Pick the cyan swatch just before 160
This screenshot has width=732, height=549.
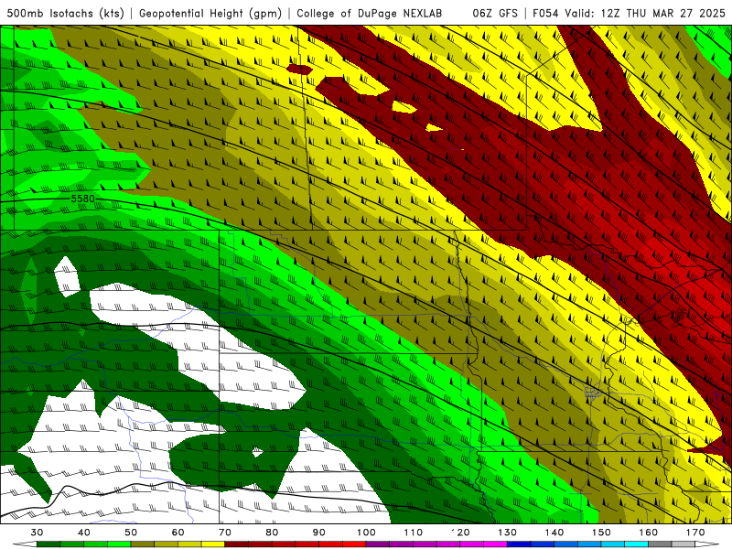point(637,544)
